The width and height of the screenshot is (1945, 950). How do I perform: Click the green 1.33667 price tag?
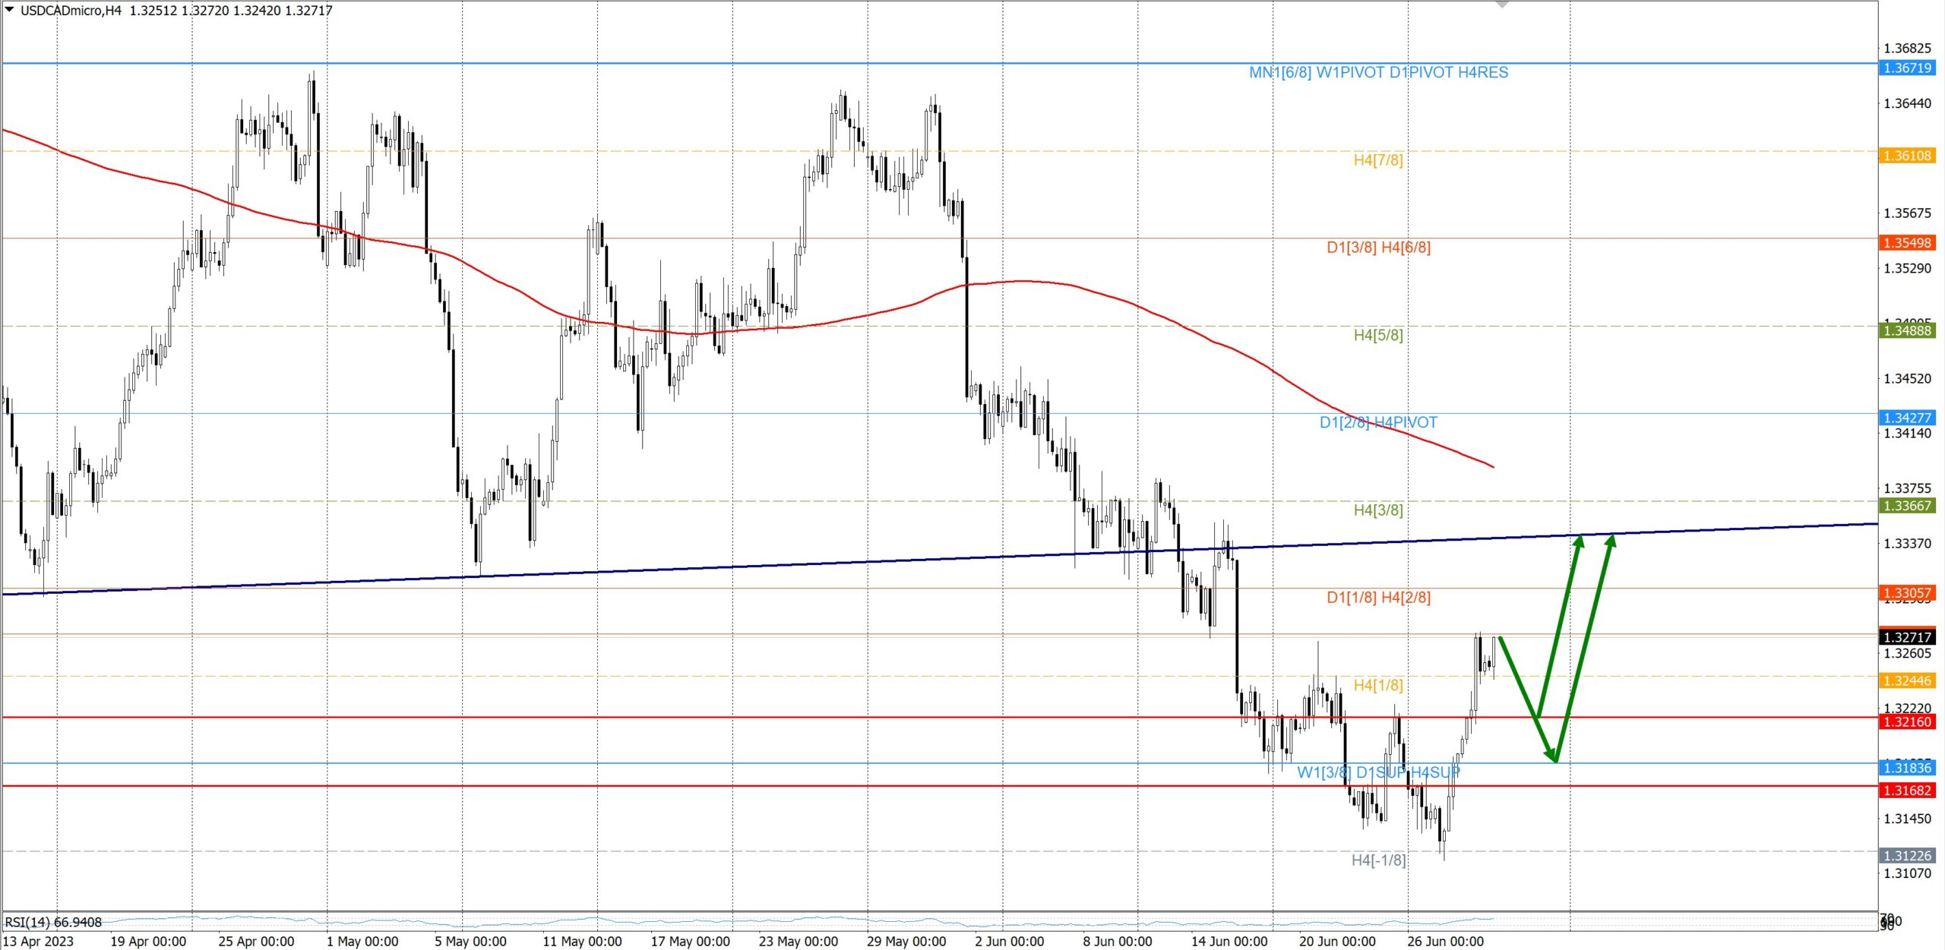pos(1907,506)
